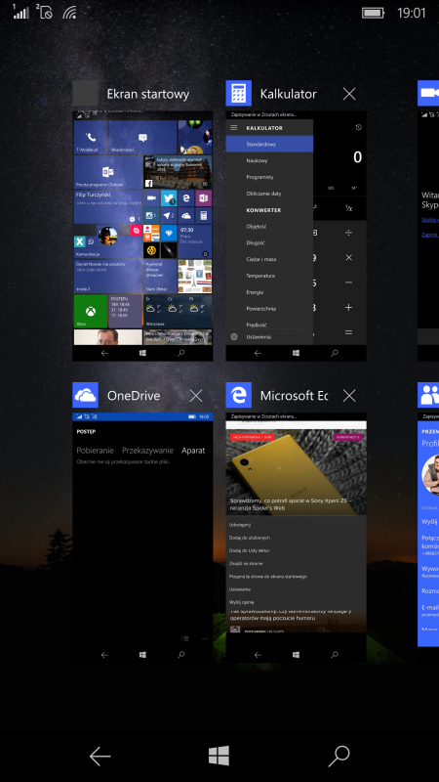The image size is (439, 782).
Task: Tap the Skype video camera icon
Action: tap(428, 94)
